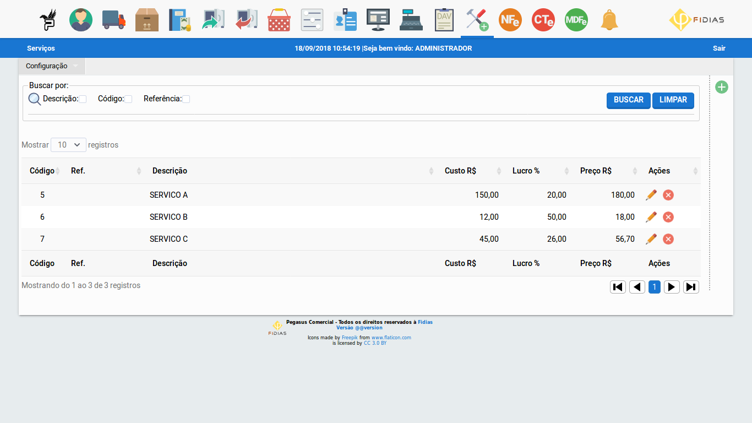Sort table by Custo R$ column
The height and width of the screenshot is (423, 752).
[460, 171]
